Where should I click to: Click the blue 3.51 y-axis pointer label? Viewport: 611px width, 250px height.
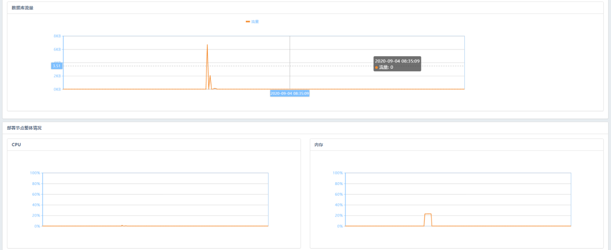(56, 66)
